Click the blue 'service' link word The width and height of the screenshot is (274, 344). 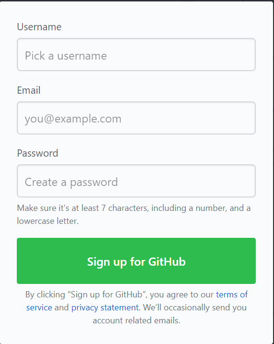coord(39,307)
